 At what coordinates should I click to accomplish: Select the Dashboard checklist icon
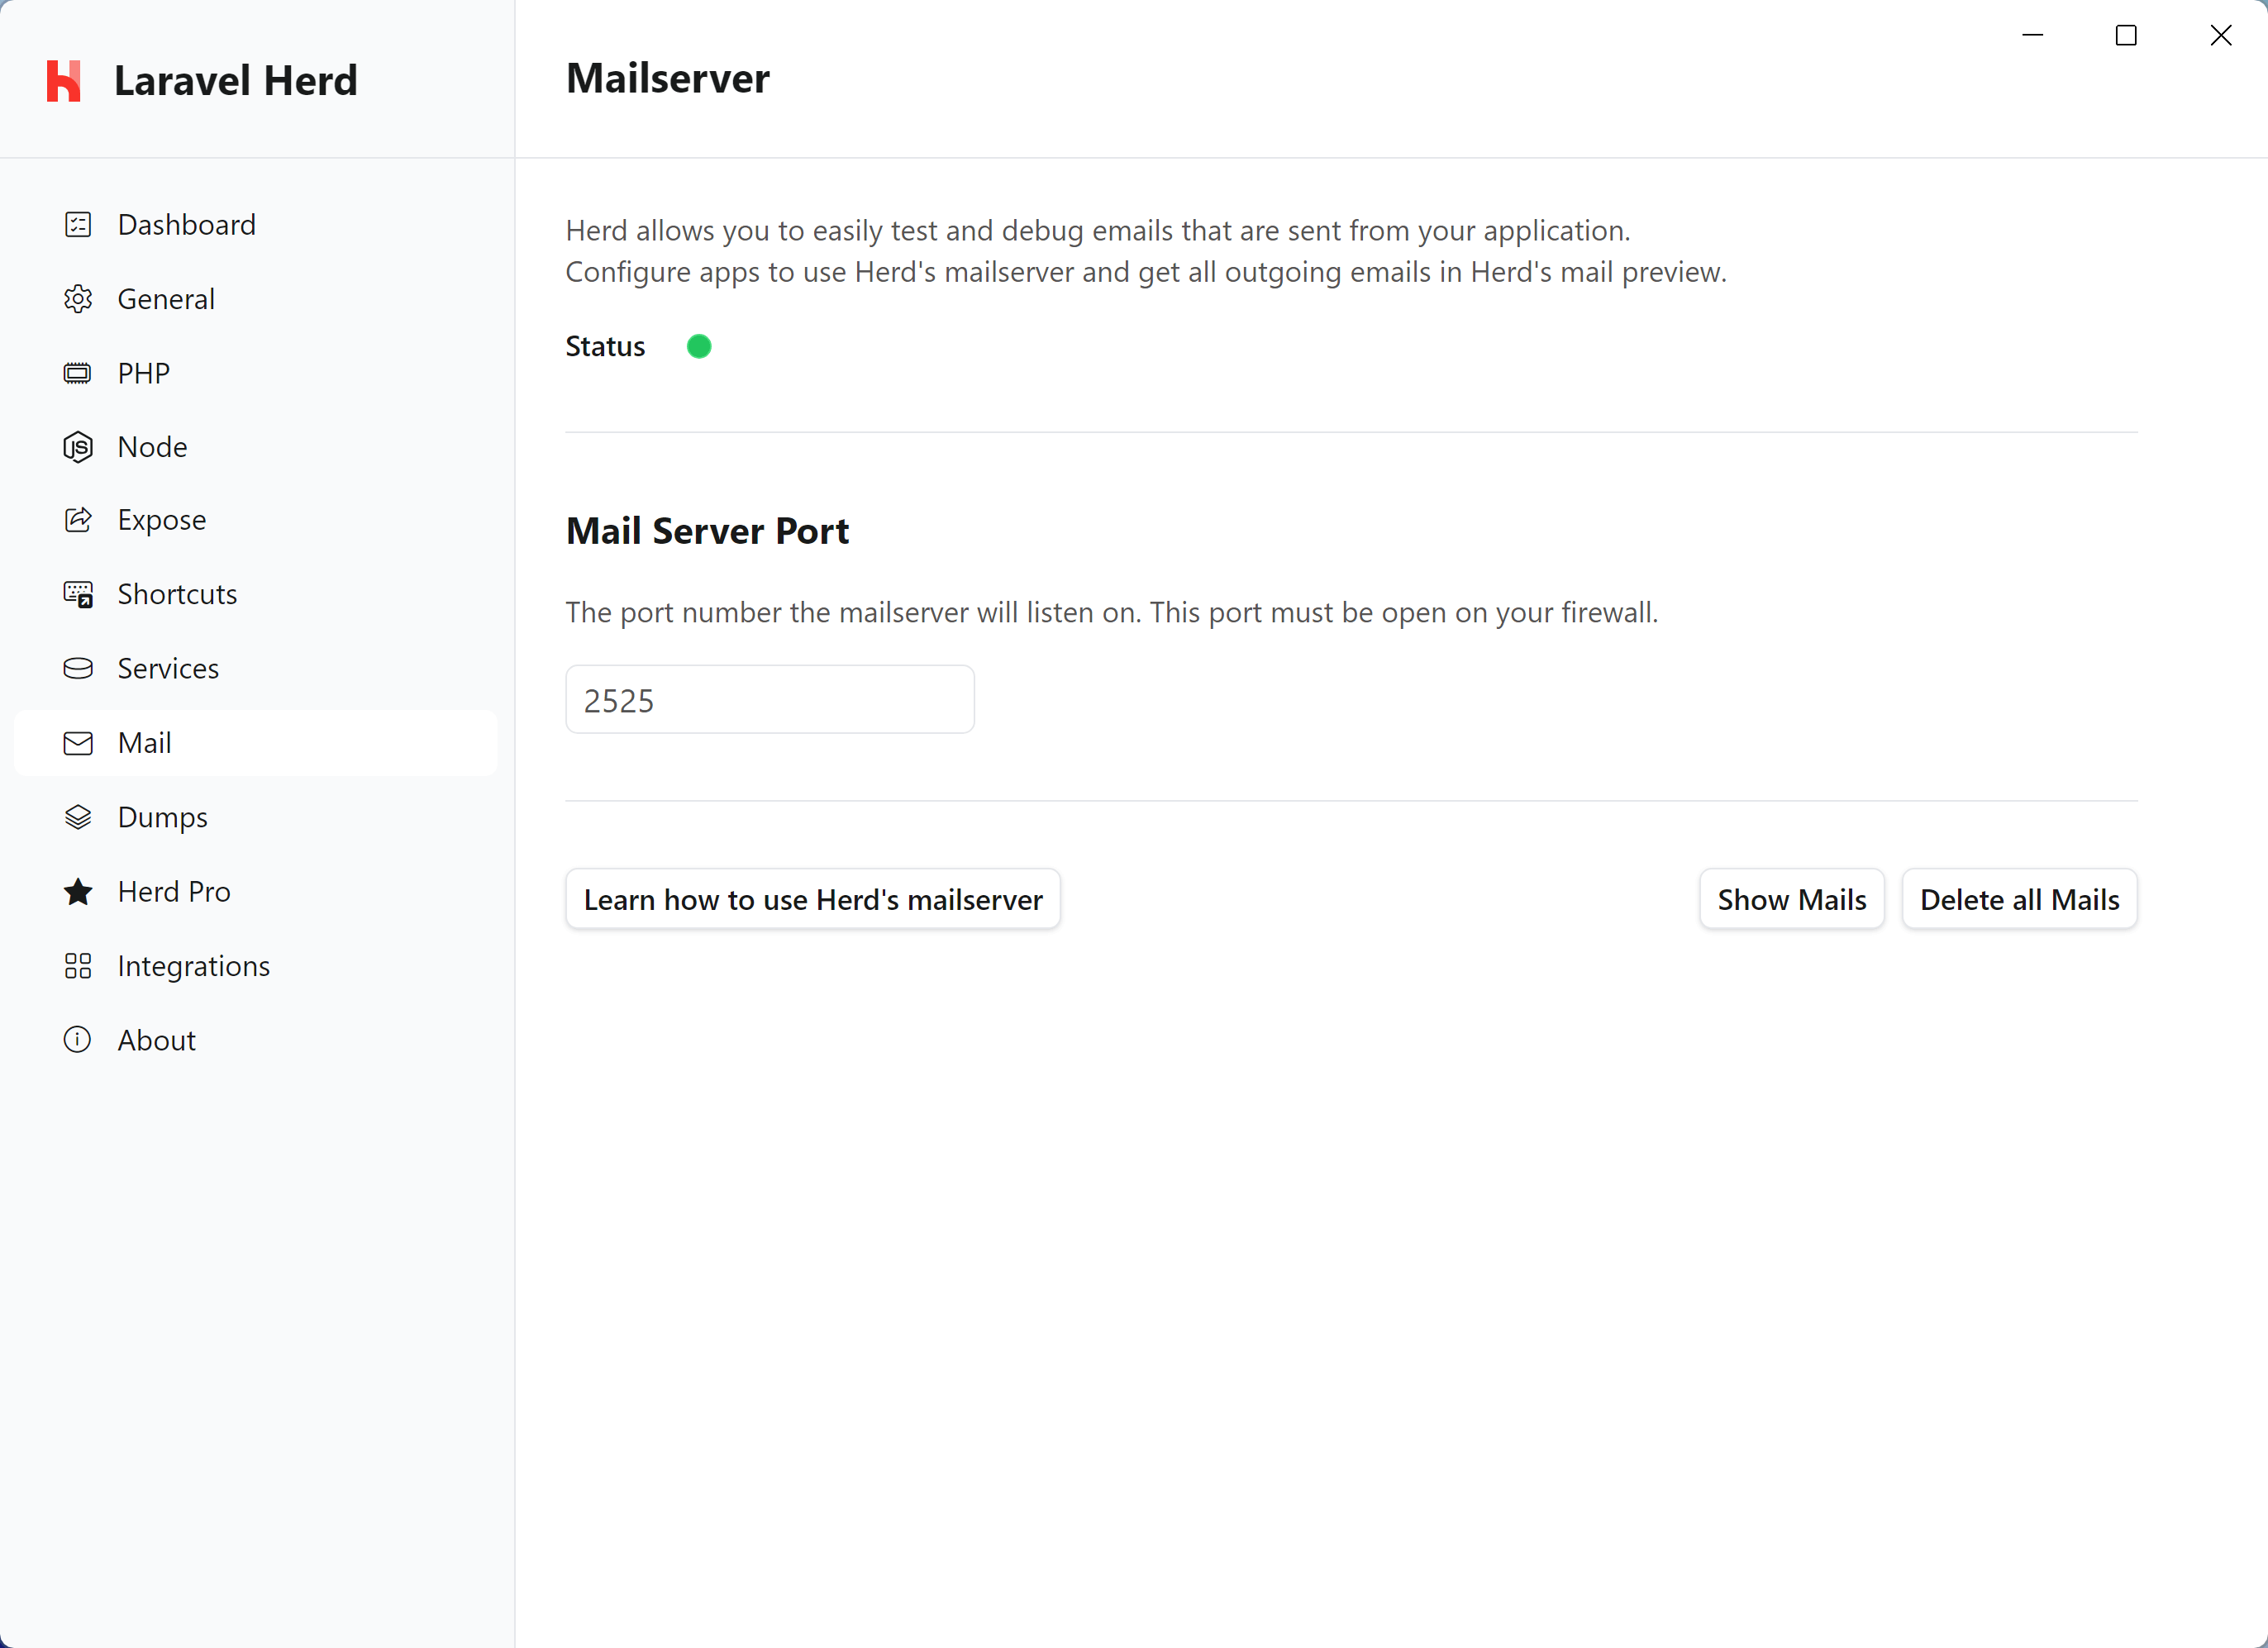coord(77,224)
